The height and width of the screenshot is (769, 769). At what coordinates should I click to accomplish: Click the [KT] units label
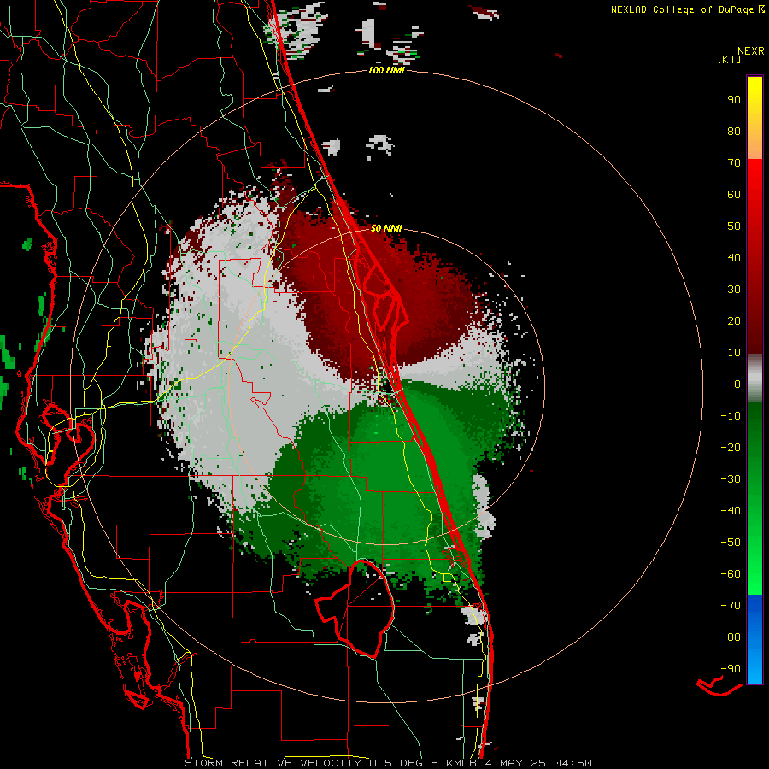tap(730, 59)
